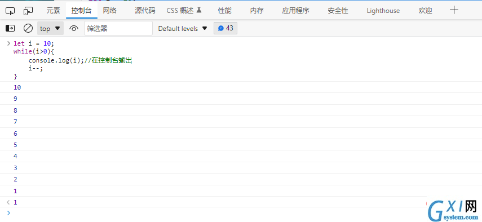The image size is (482, 222).
Task: Click the console.log(i) code line
Action: [x=80, y=60]
